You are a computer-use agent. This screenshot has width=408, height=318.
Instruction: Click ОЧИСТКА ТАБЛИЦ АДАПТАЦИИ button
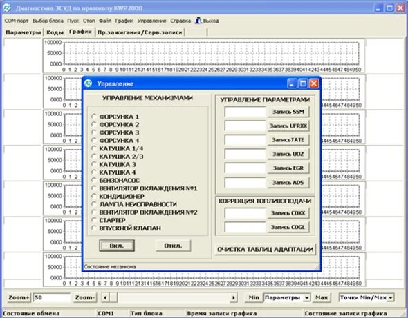[265, 250]
